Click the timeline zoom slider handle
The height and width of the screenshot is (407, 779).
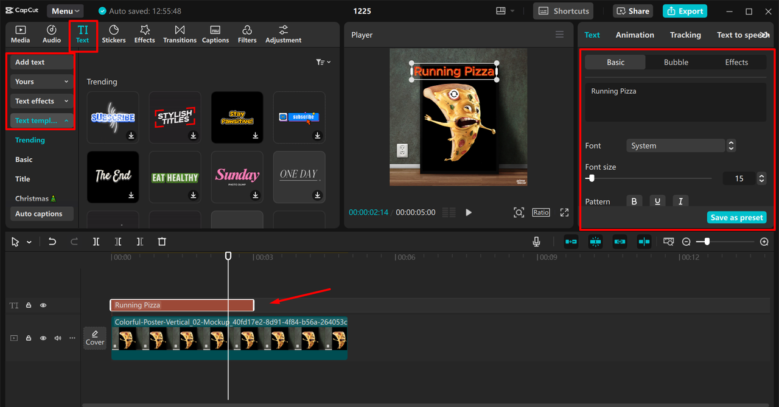(707, 242)
